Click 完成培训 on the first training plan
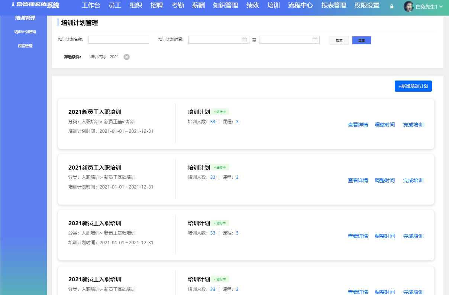The height and width of the screenshot is (295, 449). coord(413,125)
